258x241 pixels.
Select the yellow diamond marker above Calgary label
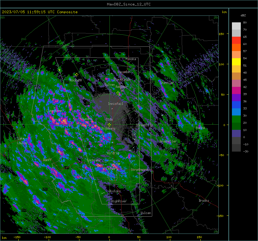pos(113,165)
